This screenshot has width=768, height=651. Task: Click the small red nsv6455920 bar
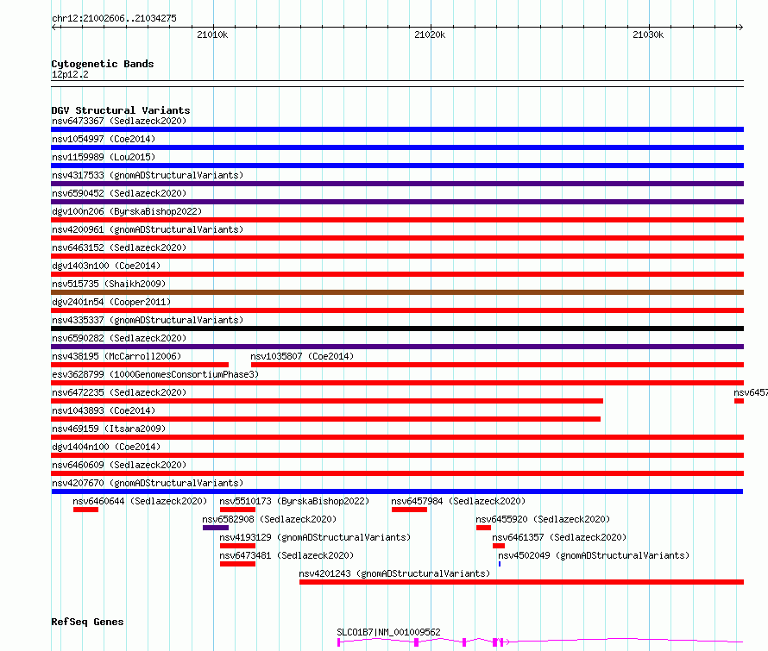(483, 528)
